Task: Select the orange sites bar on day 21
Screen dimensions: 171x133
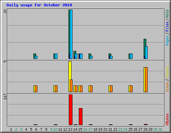Action: [x=111, y=89]
